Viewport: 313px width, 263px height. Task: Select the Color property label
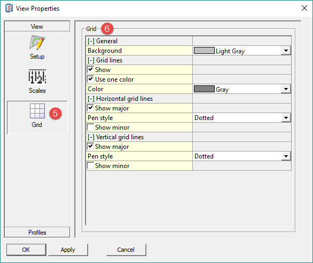[96, 89]
